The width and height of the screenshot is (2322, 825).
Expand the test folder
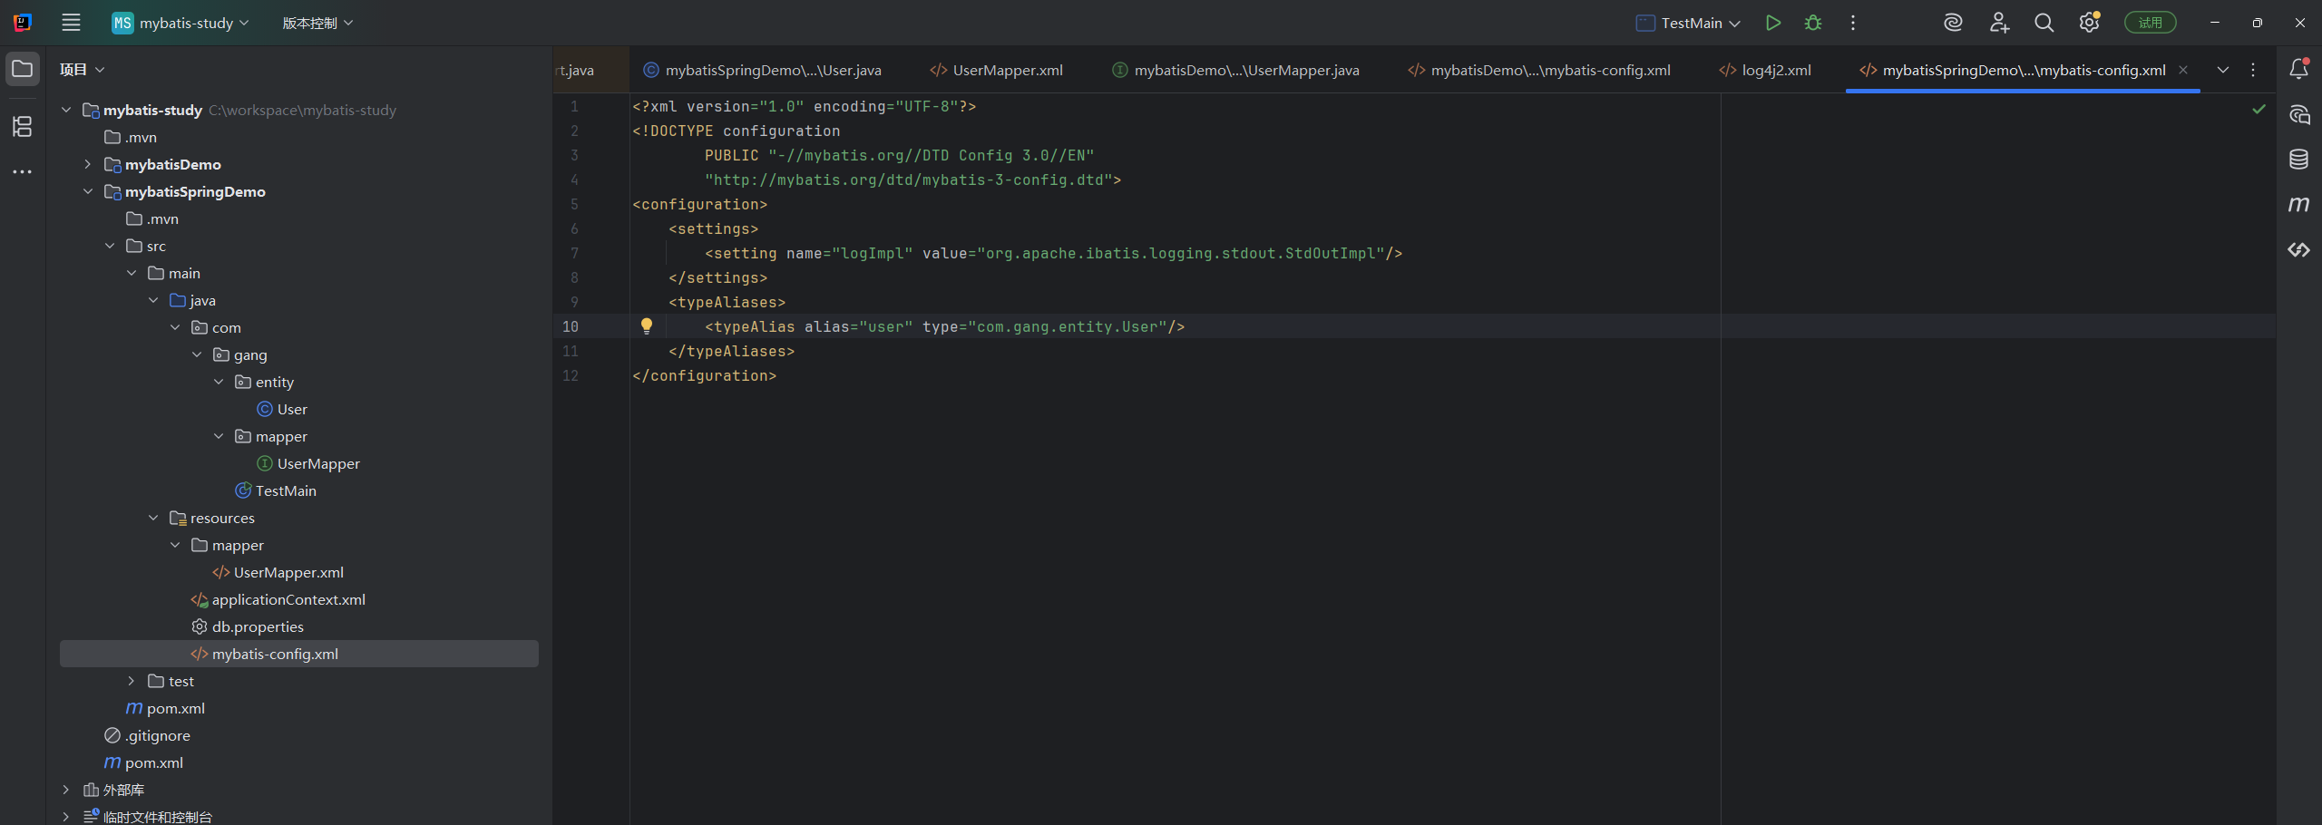tap(132, 681)
